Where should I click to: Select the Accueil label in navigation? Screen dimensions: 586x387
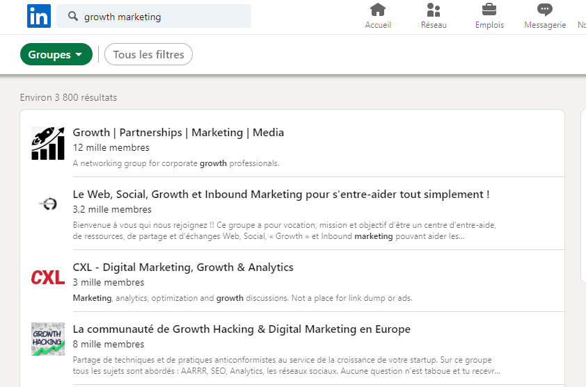pos(378,25)
